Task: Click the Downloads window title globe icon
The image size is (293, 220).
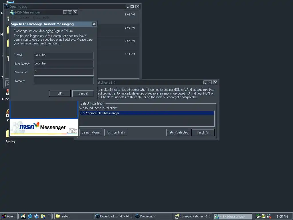Action: [x=7, y=7]
